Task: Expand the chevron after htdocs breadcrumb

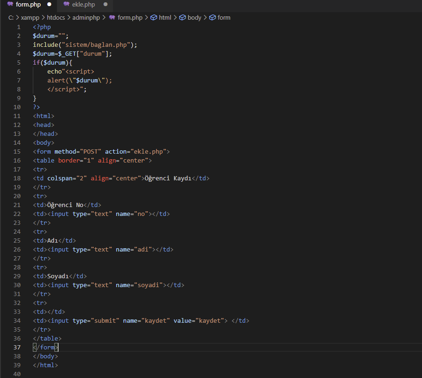Action: click(x=68, y=18)
